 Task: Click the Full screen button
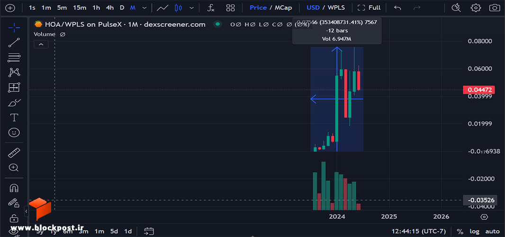point(369,8)
